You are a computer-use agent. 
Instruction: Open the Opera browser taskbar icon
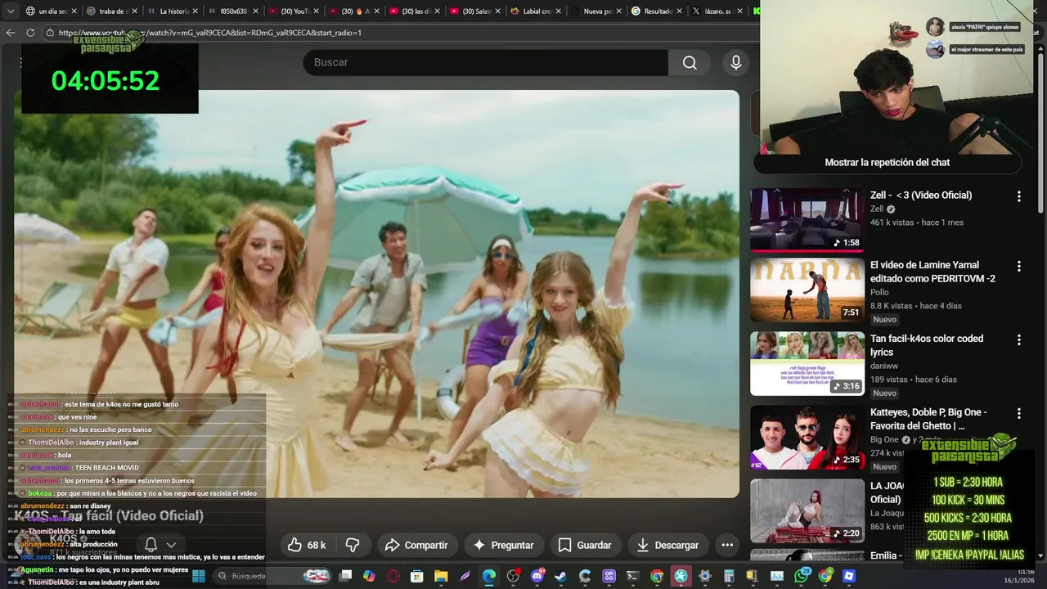click(x=393, y=576)
